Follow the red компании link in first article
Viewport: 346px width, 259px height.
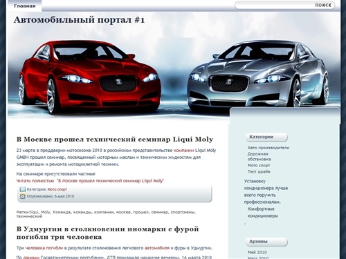click(x=184, y=151)
